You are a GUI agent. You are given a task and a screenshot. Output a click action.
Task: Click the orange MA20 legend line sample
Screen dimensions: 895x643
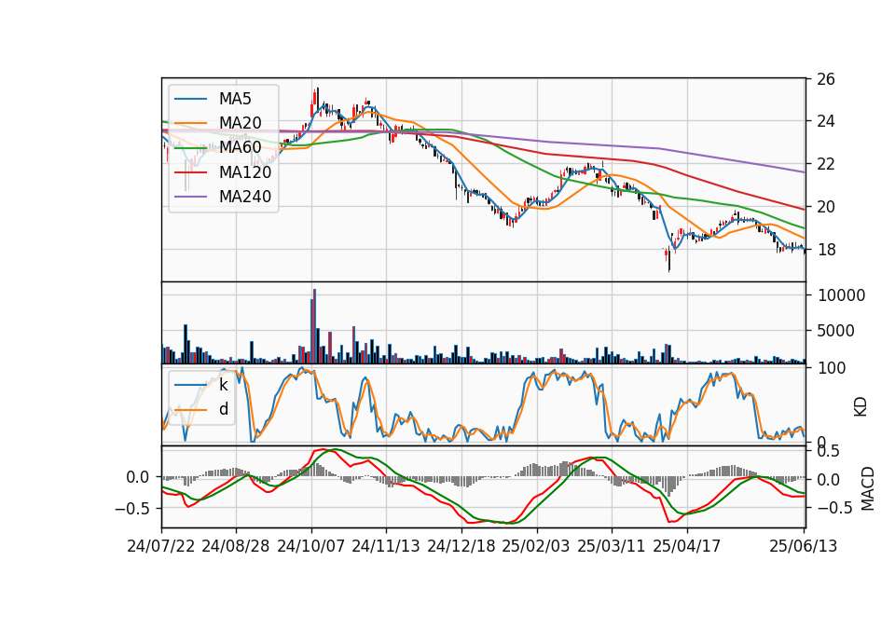[190, 123]
